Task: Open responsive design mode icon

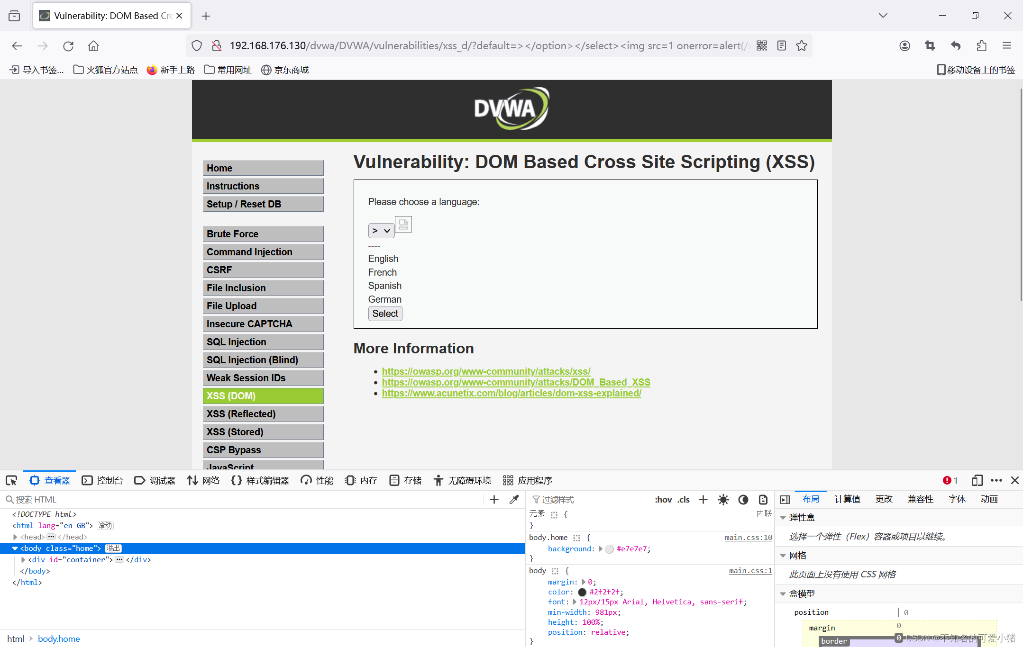Action: click(977, 480)
